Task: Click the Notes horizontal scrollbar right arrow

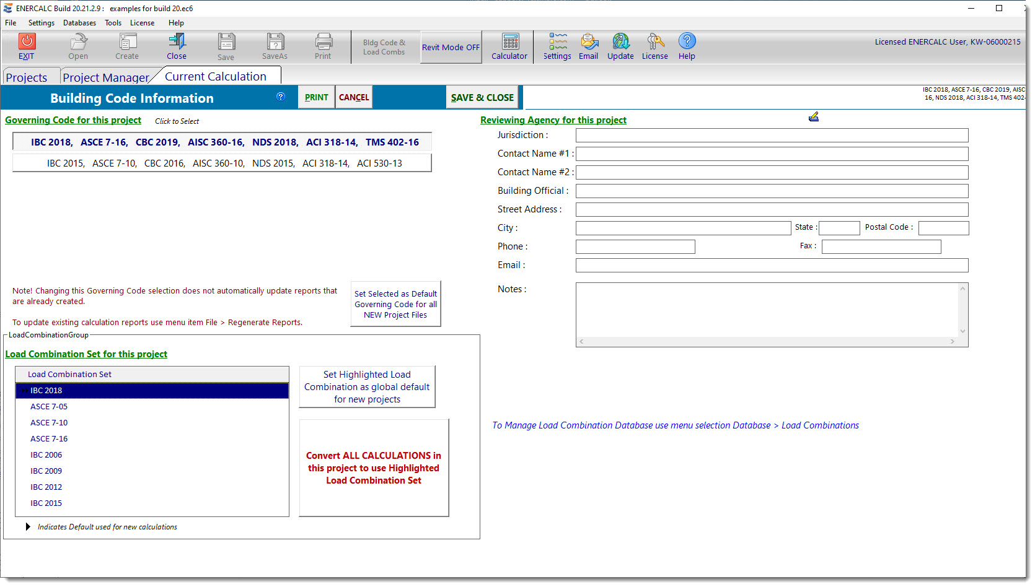Action: tap(953, 341)
